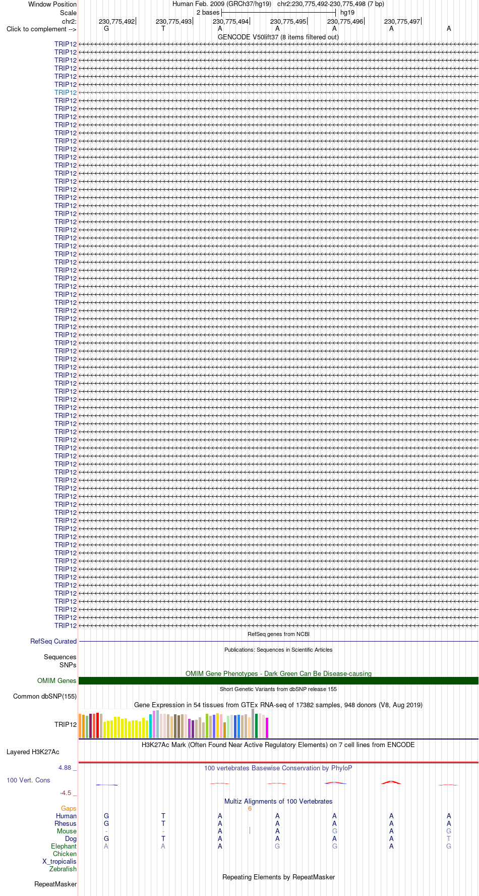Select the Human alignment row label
The image size is (479, 896).
(67, 816)
